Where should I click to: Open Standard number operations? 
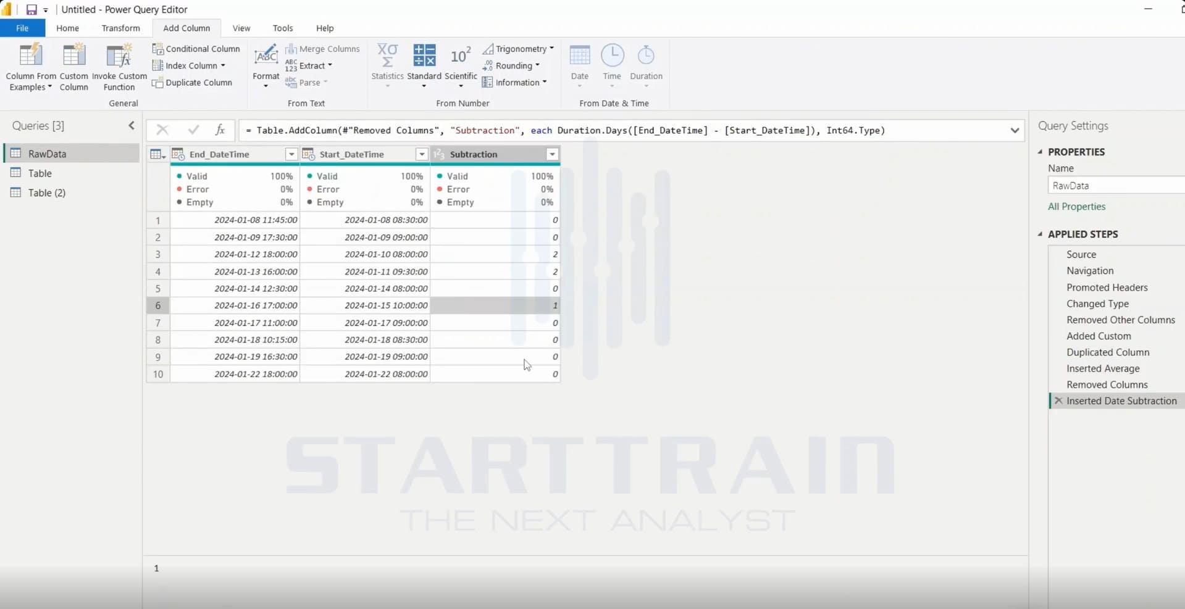(x=424, y=66)
